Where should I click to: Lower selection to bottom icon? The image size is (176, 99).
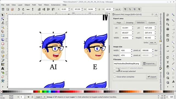39,9
